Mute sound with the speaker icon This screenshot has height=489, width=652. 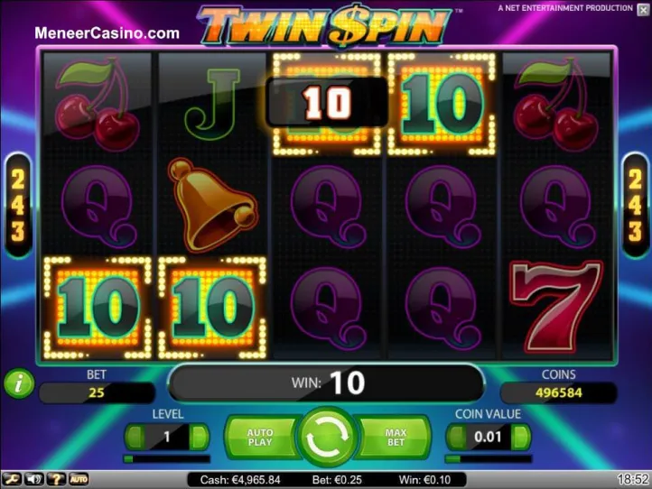(33, 480)
